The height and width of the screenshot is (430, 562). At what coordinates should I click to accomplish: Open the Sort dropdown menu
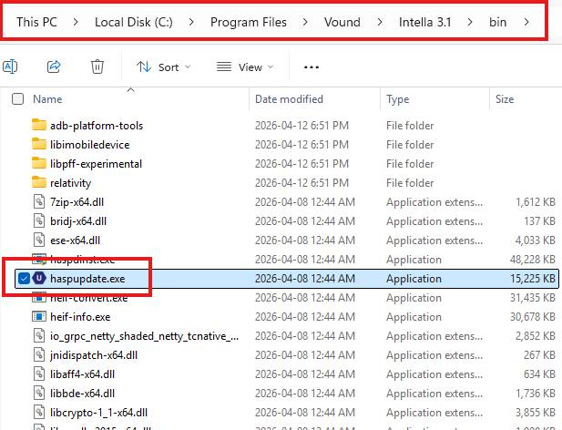(x=164, y=67)
